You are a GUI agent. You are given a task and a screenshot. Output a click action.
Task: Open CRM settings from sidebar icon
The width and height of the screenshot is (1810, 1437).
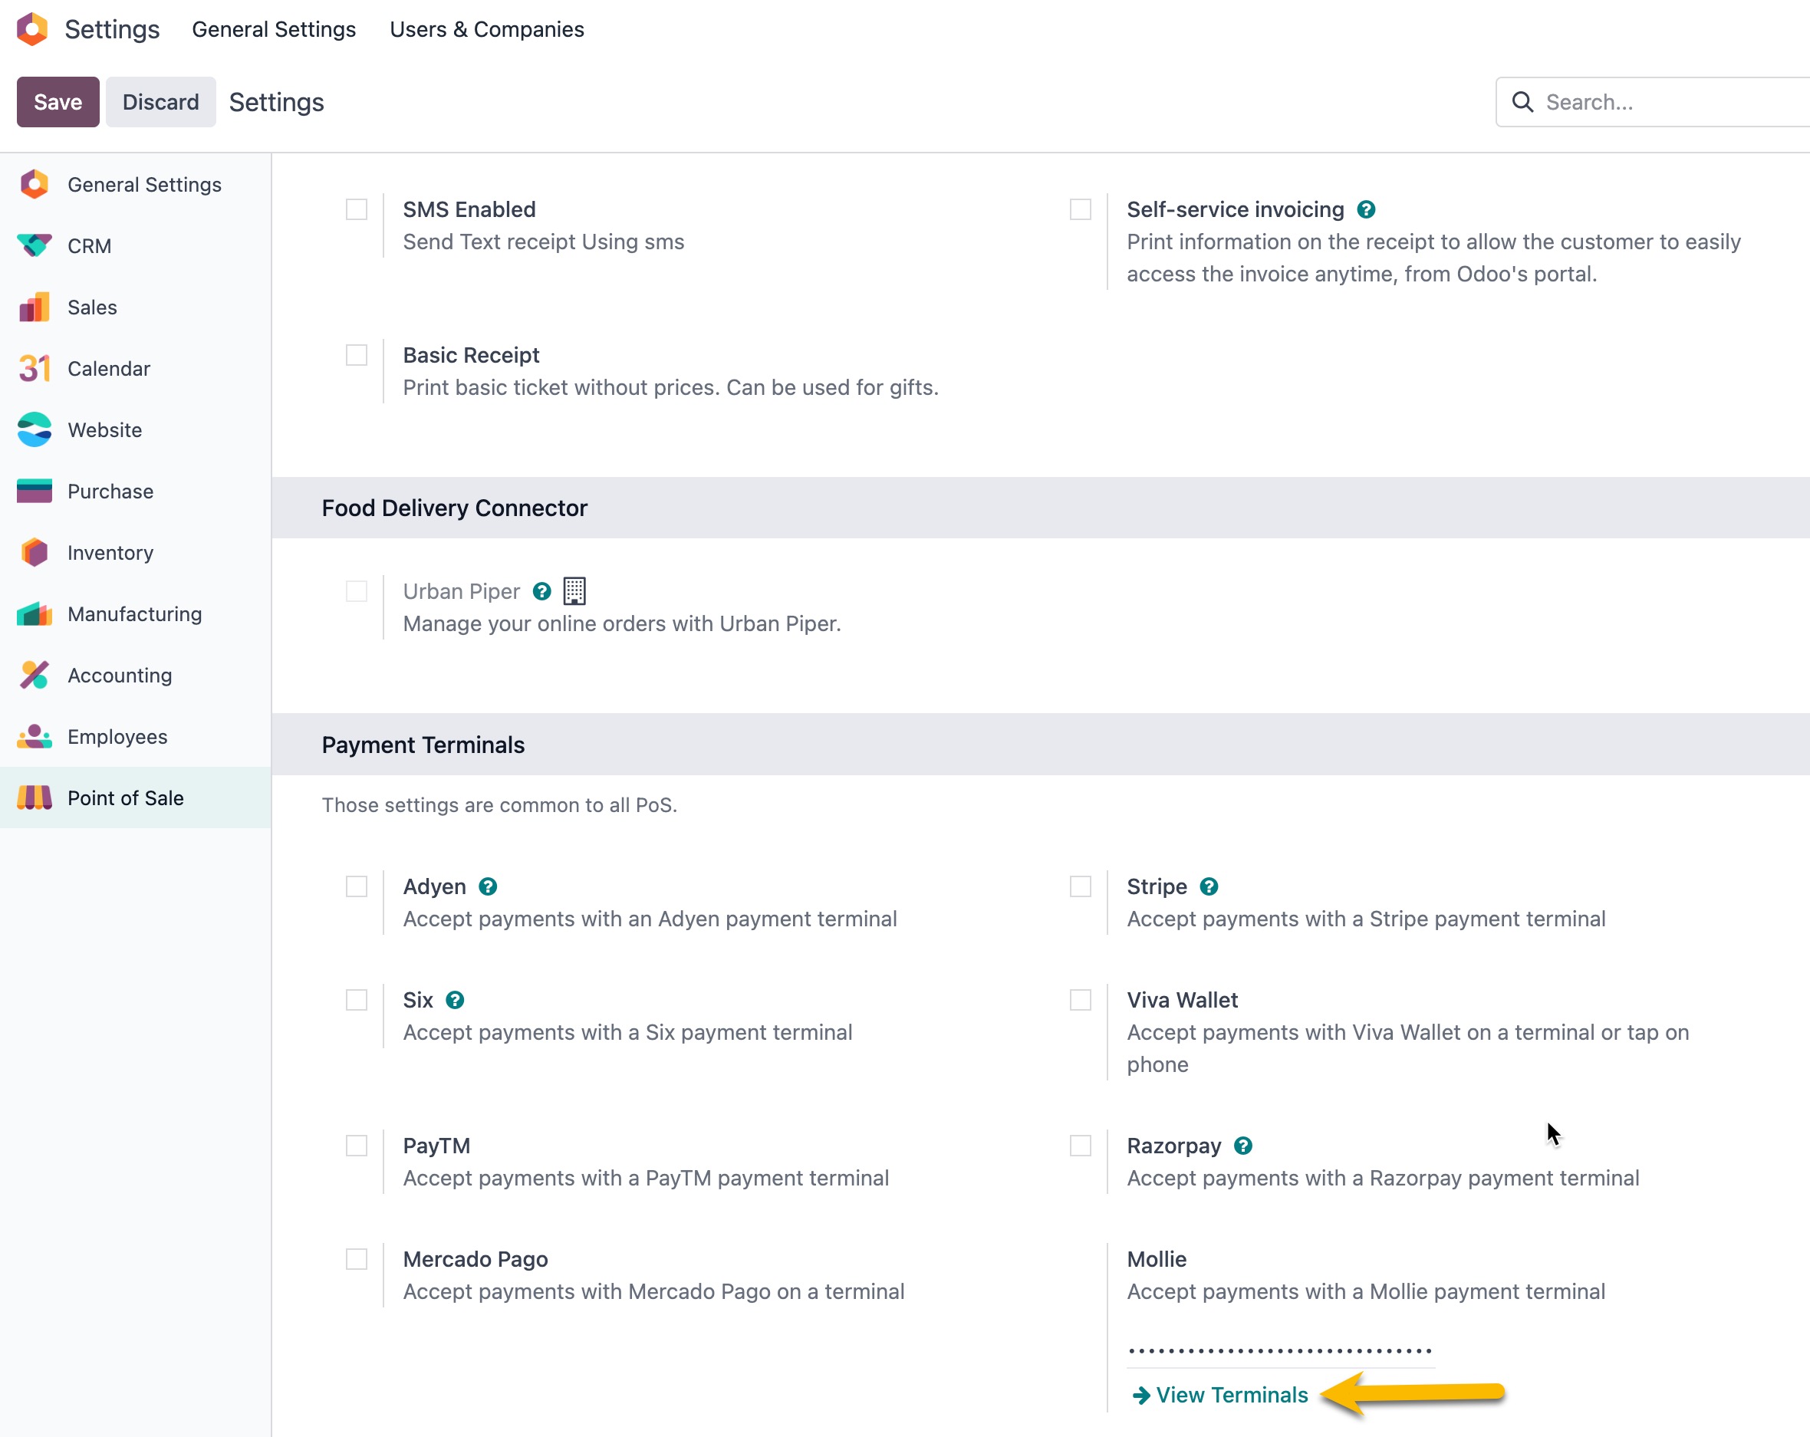[x=35, y=246]
